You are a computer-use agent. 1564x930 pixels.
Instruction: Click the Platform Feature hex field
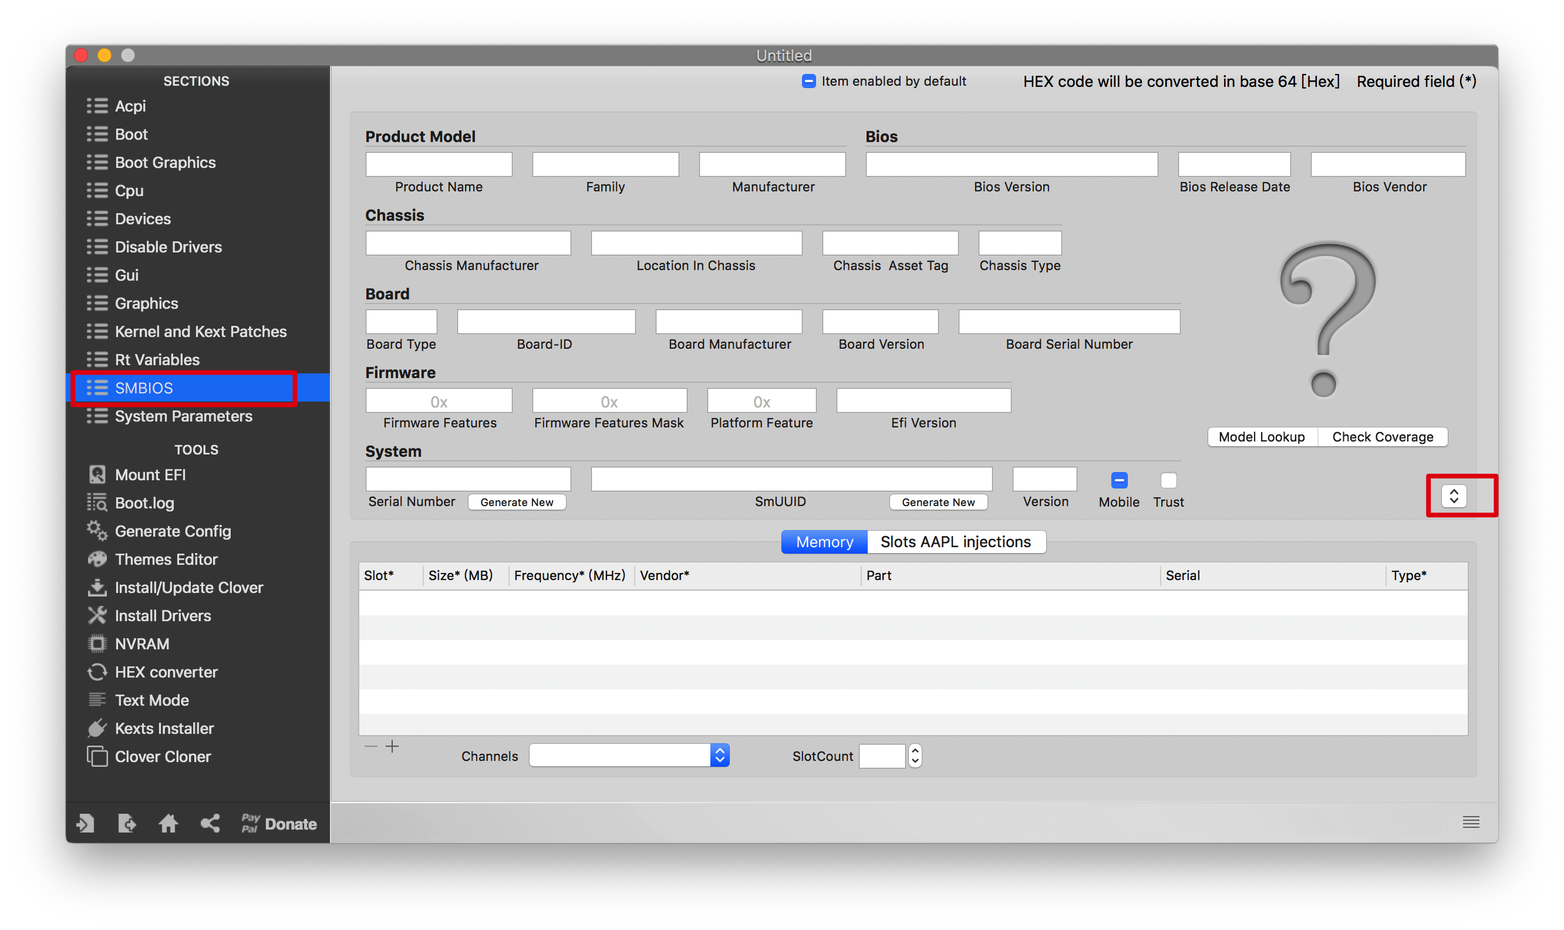pyautogui.click(x=761, y=400)
